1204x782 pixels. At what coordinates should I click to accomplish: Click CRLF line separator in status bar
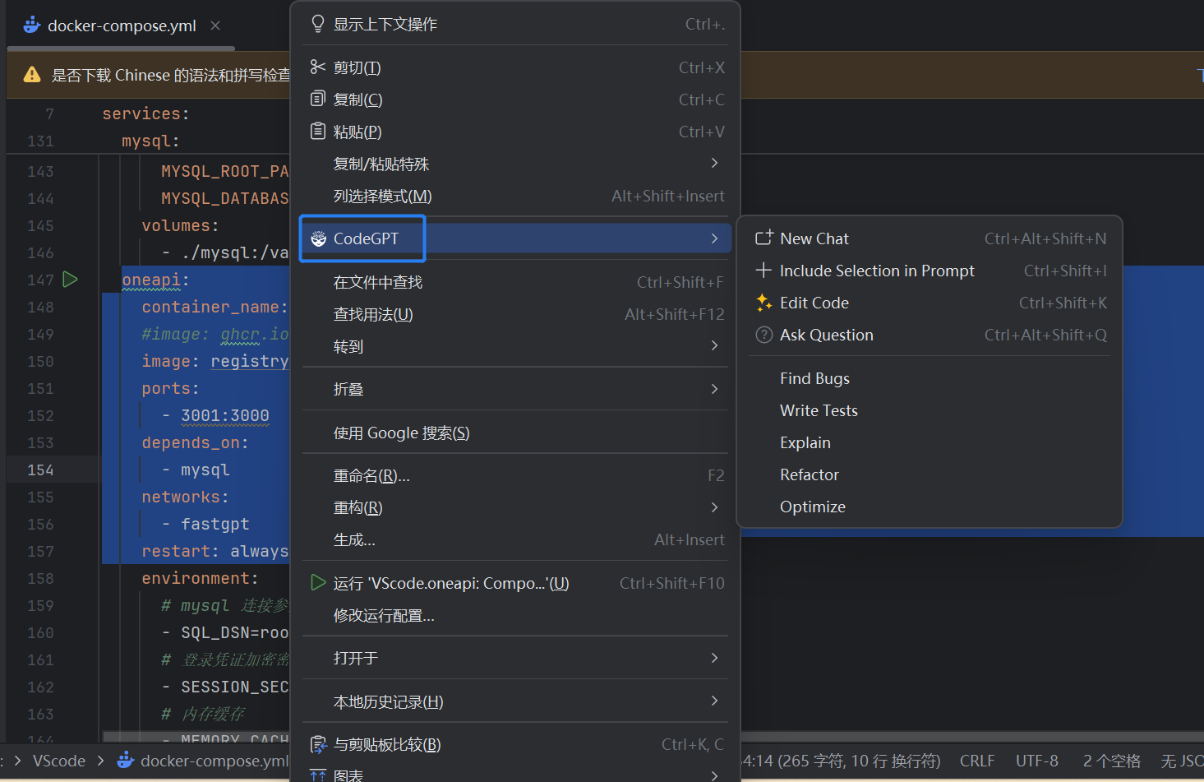coord(976,761)
